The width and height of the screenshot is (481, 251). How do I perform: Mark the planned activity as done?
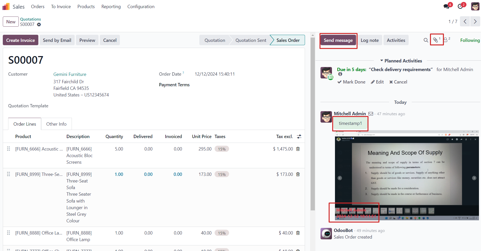351,82
